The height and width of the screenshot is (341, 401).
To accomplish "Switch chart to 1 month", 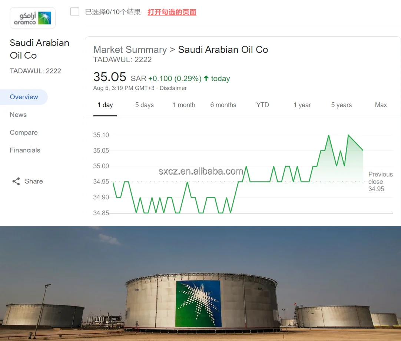I will click(x=184, y=105).
